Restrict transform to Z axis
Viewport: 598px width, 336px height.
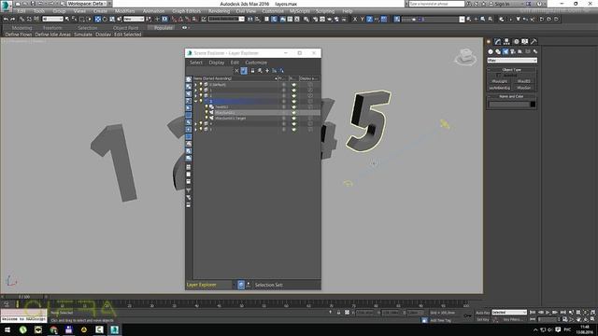coord(369,19)
